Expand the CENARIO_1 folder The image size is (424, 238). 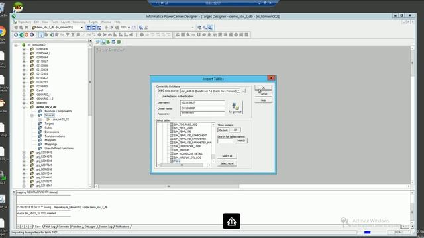tap(24, 95)
